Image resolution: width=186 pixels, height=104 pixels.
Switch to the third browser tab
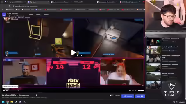pos(61,2)
